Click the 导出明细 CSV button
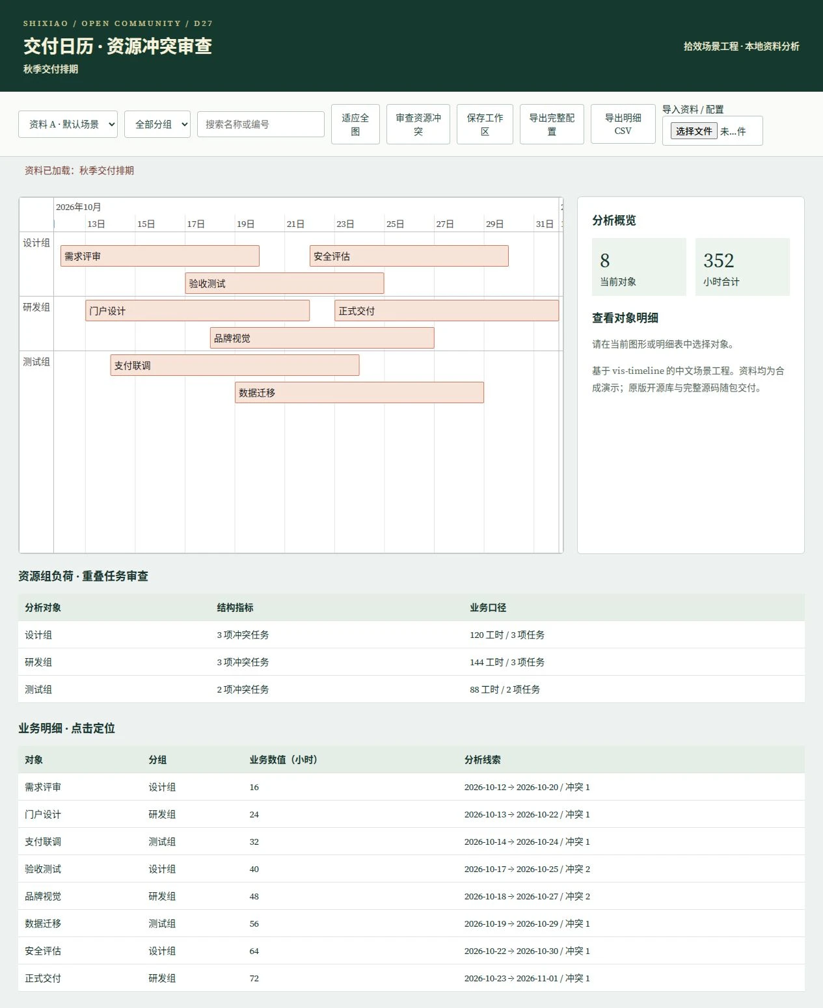The width and height of the screenshot is (823, 1008). point(623,124)
